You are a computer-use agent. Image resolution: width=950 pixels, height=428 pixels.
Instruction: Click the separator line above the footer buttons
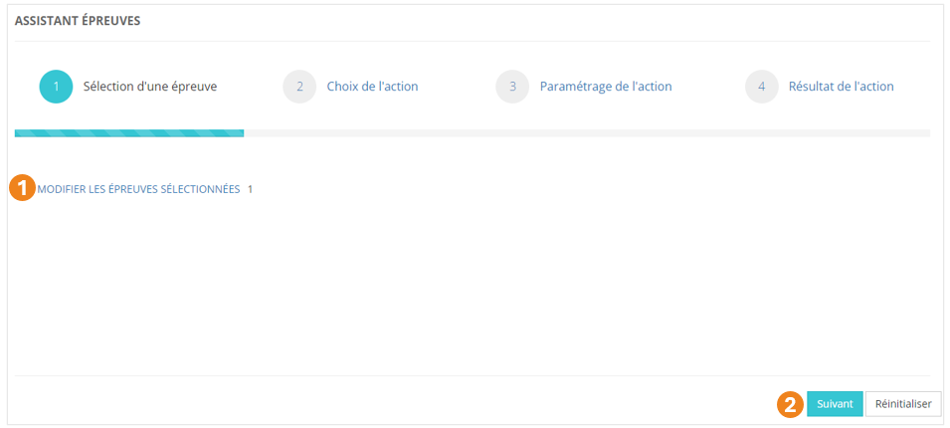[475, 376]
